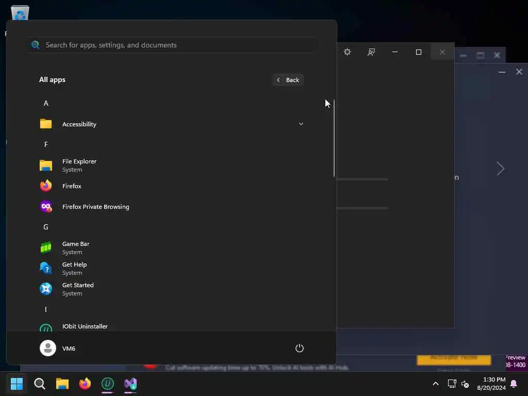The image size is (528, 396).
Task: Open Firefox Private Browsing
Action: pyautogui.click(x=171, y=206)
